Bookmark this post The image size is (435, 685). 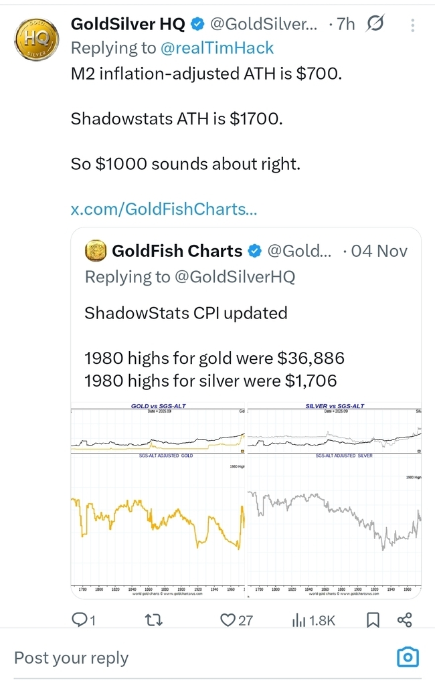(x=373, y=620)
